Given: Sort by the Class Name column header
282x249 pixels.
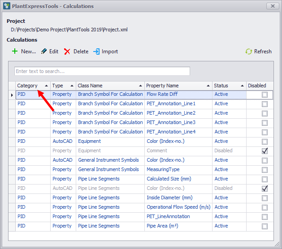Looking at the screenshot, I should [x=90, y=86].
